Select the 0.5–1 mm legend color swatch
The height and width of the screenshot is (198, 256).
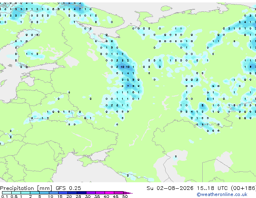point(16,193)
